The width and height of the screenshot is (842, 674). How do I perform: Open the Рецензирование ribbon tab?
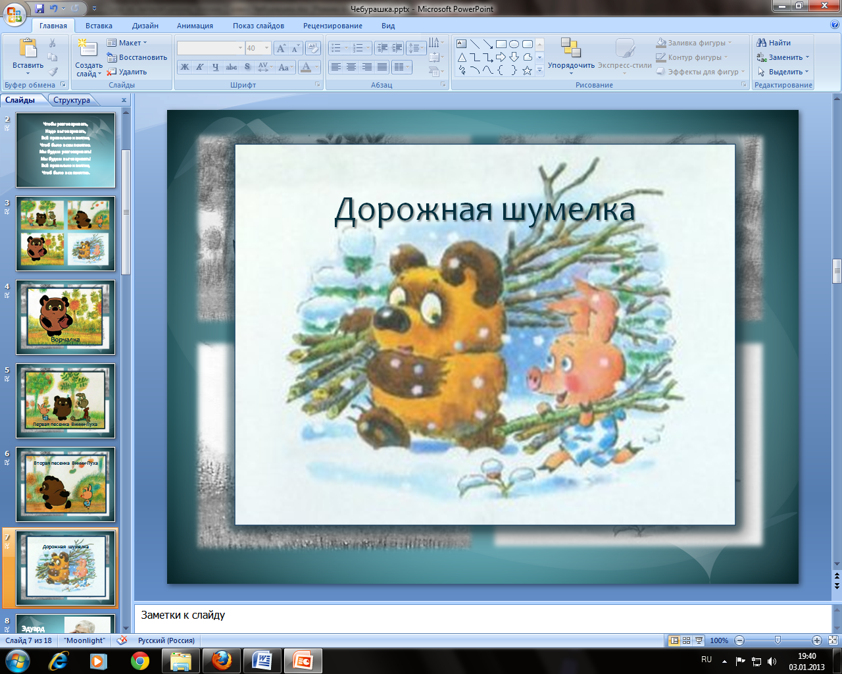333,26
